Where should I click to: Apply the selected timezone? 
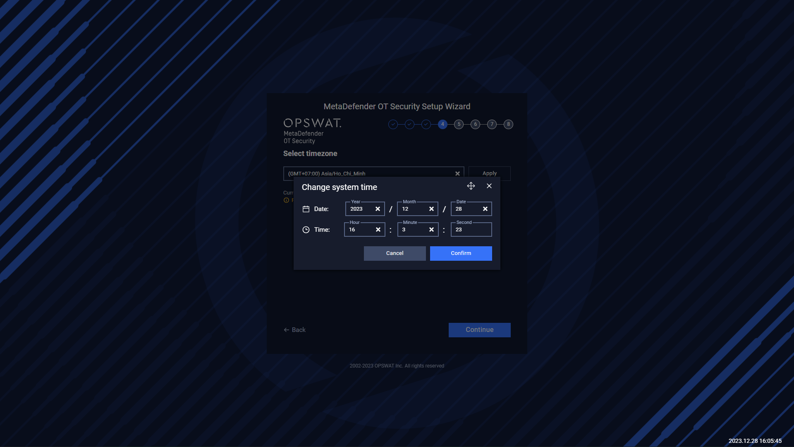coord(490,173)
